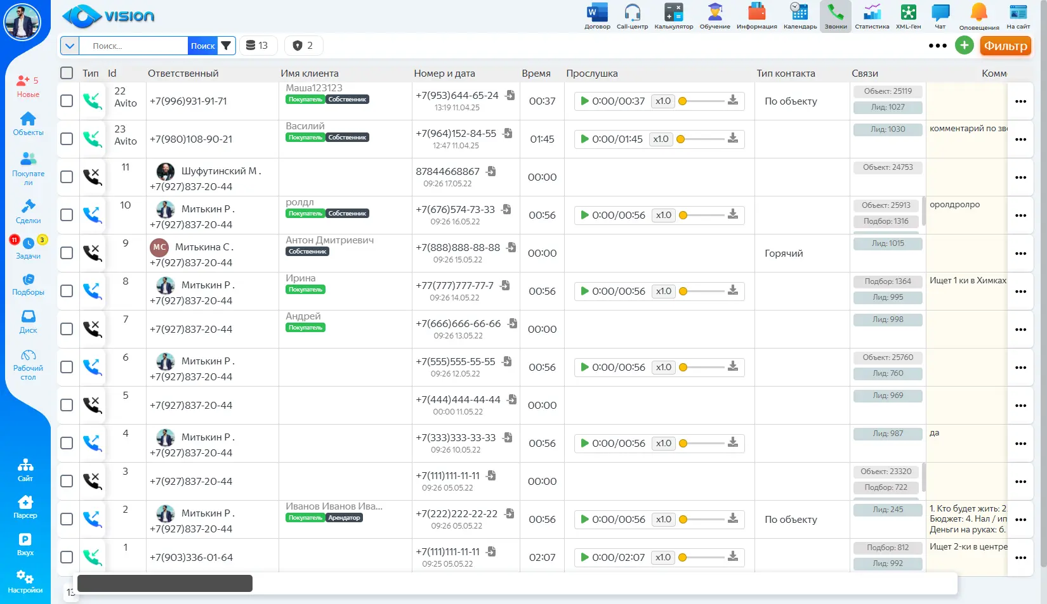Open the Call-центр headset icon
The image size is (1047, 604).
[632, 13]
